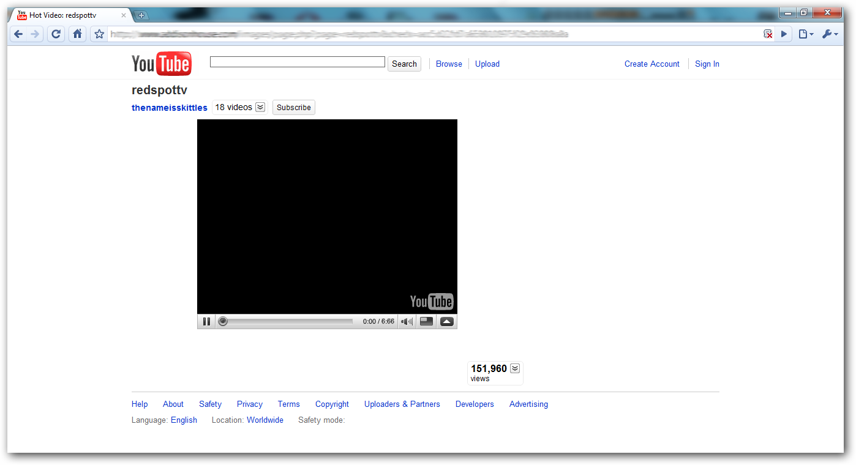Go back with browser back arrow
856x465 pixels.
coord(18,34)
